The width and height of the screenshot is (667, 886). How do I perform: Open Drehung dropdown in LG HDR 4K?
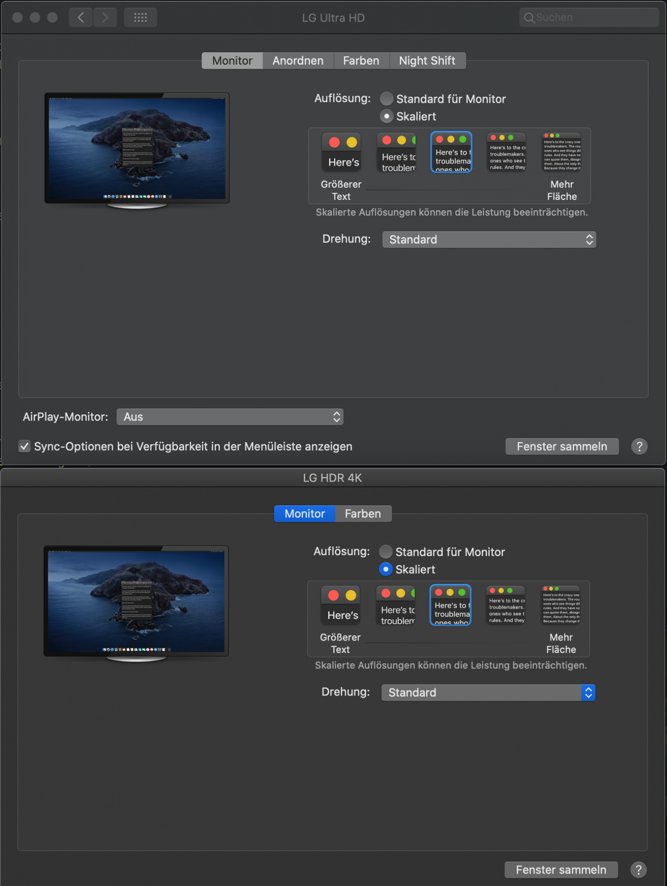click(488, 693)
